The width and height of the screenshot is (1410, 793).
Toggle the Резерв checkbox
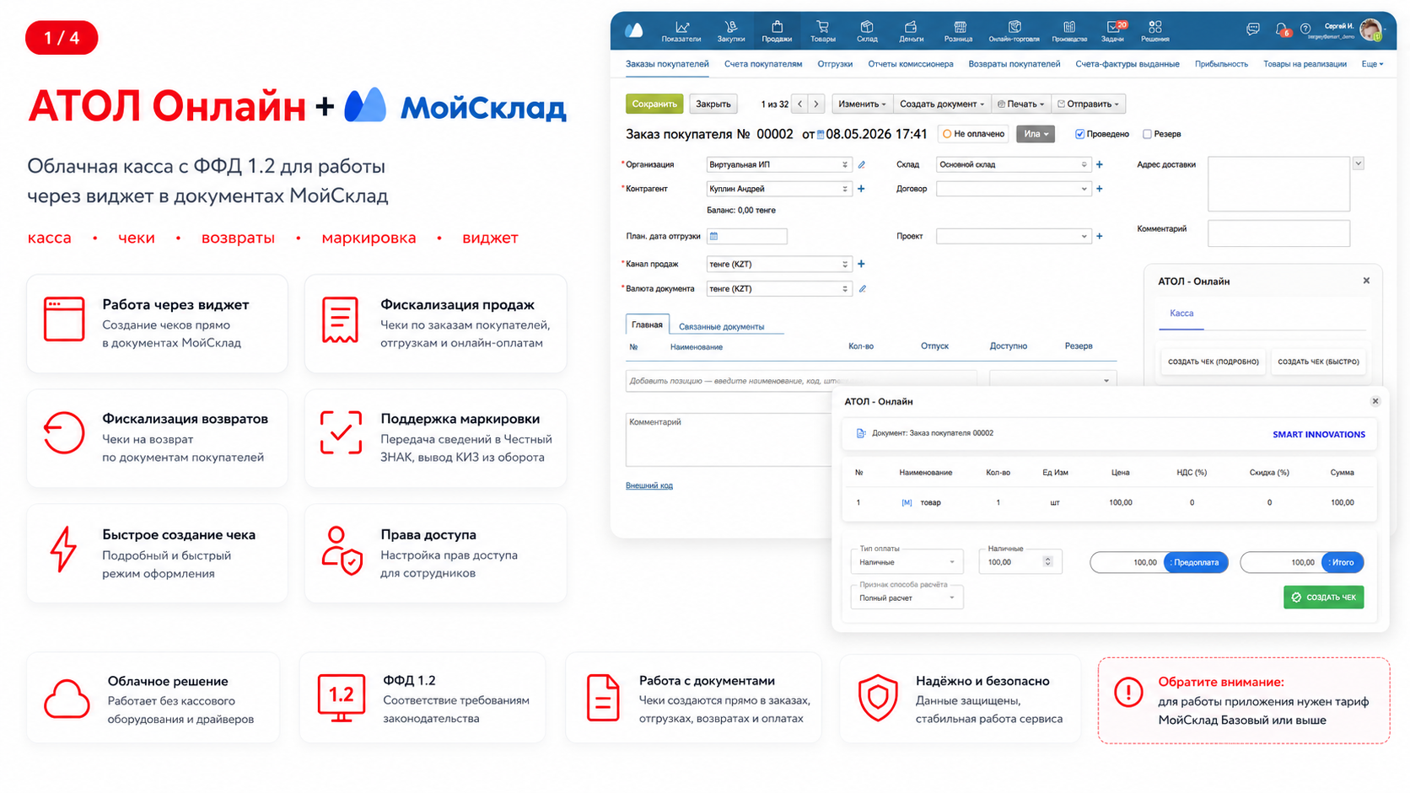click(1147, 134)
